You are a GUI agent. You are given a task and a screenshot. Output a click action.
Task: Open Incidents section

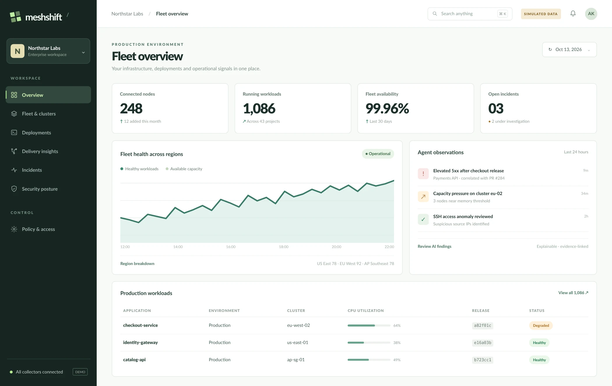(x=48, y=170)
